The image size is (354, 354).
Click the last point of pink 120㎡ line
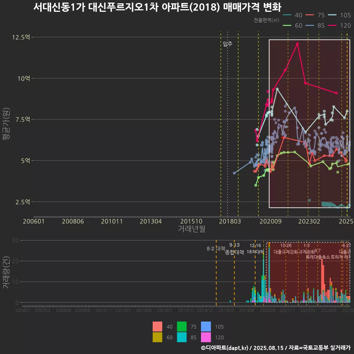[336, 93]
